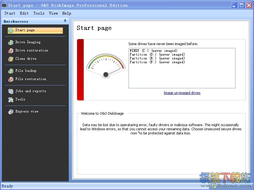The image size is (254, 190).
Task: Click the Drive Imaging icon
Action: (11, 42)
